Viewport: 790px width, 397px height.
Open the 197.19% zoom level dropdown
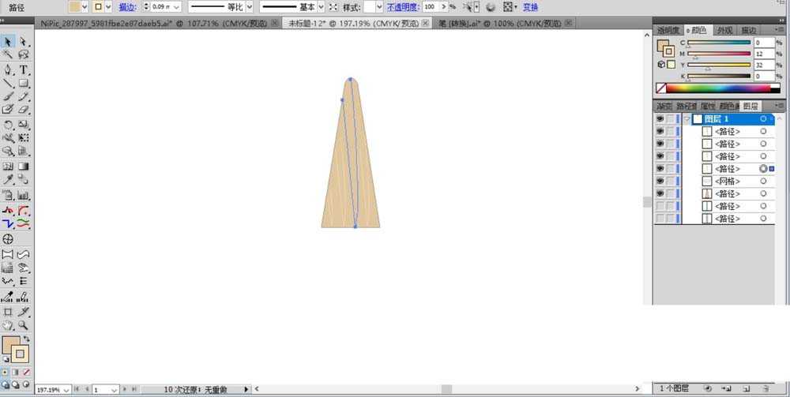pos(67,390)
